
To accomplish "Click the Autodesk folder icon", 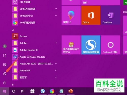I will pos(15,70).
